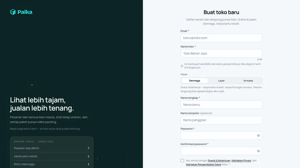
Task: Click the Palka cube logo icon
Action: click(13, 12)
